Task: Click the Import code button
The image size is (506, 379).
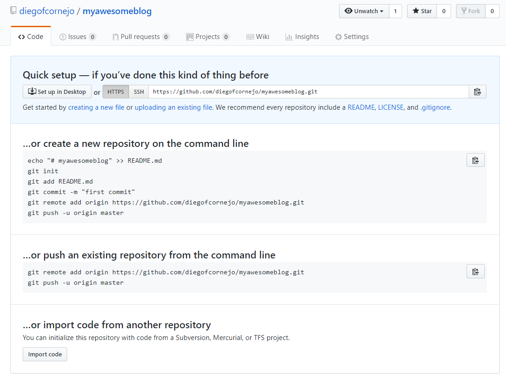Action: (x=44, y=355)
